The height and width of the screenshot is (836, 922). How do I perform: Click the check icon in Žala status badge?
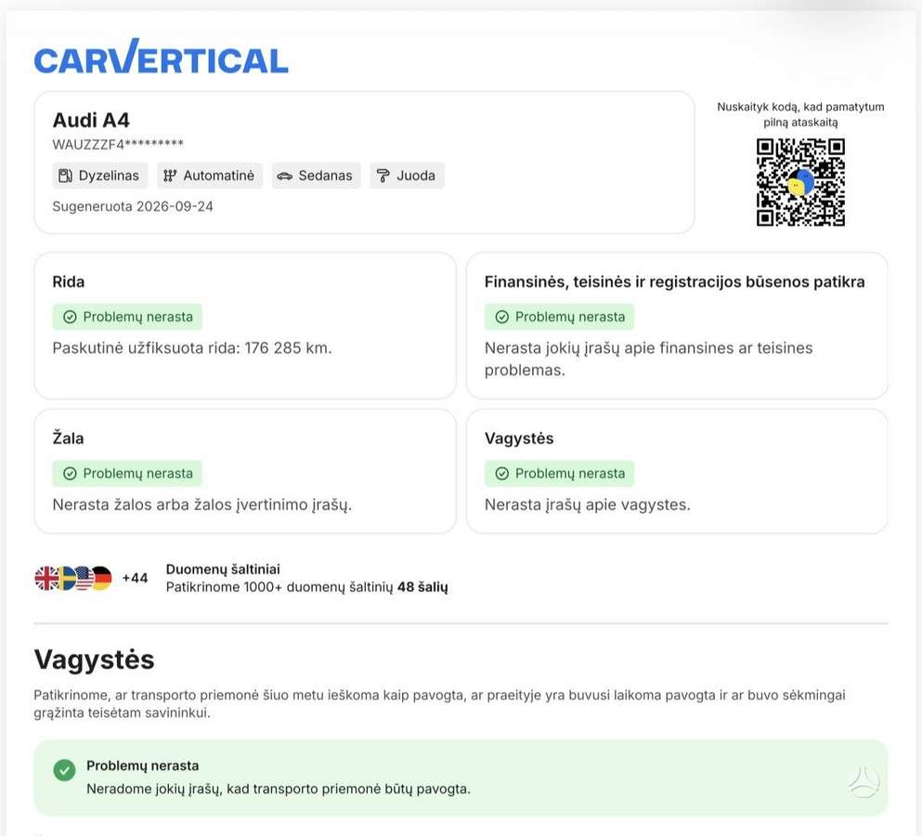click(x=70, y=474)
